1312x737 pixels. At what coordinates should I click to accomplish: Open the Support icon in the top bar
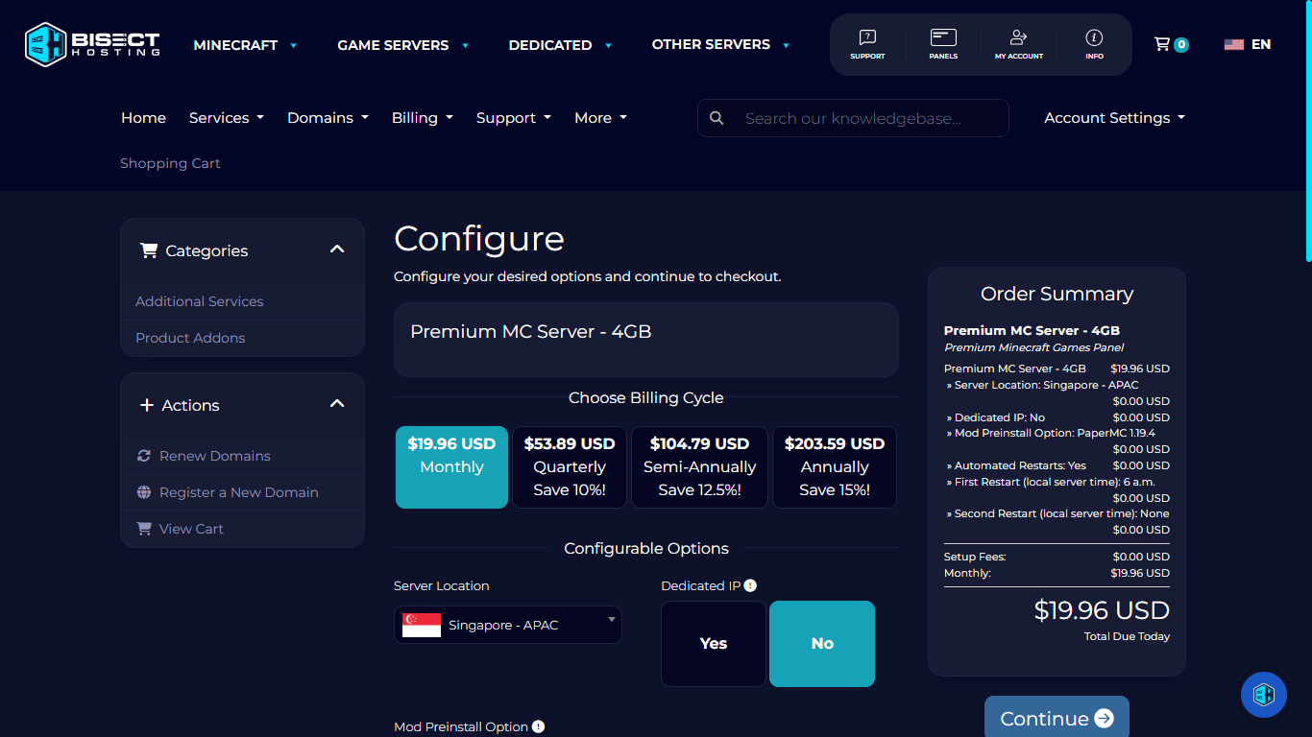[867, 43]
